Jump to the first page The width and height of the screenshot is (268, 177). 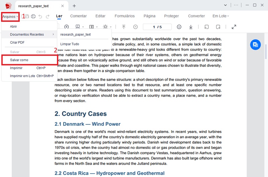pyautogui.click(x=124, y=27)
